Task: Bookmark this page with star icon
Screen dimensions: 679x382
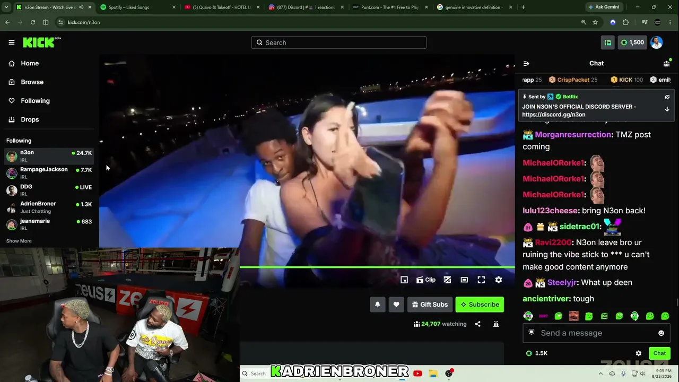Action: [595, 22]
